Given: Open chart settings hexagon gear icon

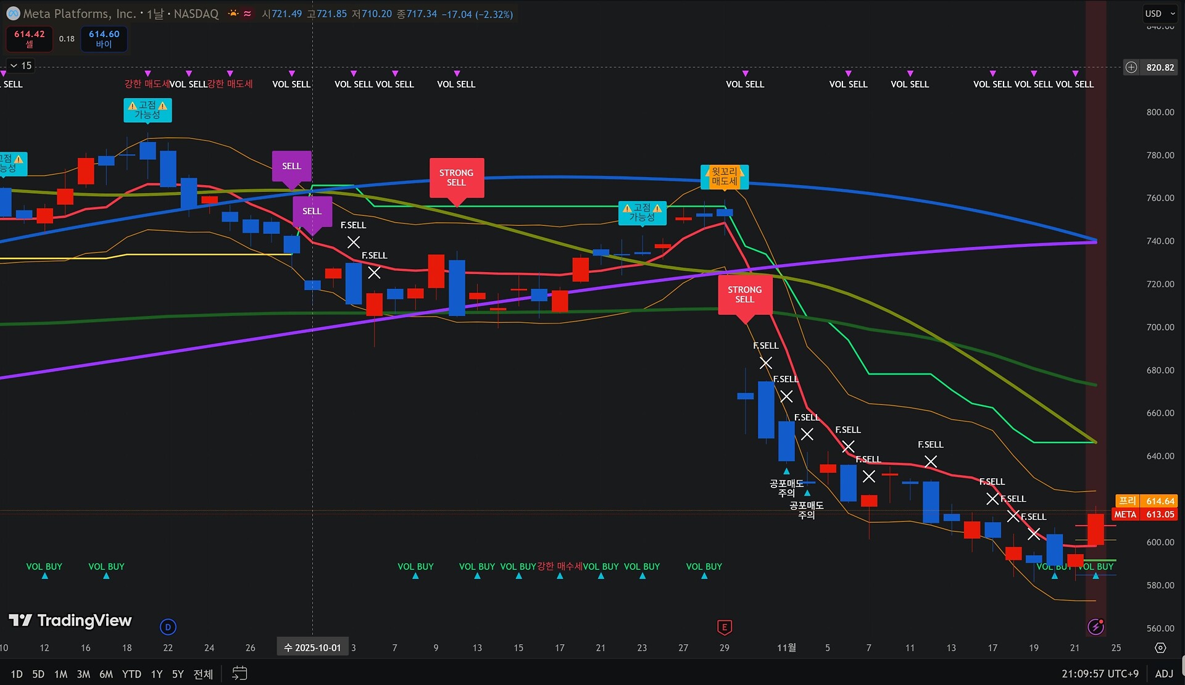Looking at the screenshot, I should click(x=1160, y=647).
